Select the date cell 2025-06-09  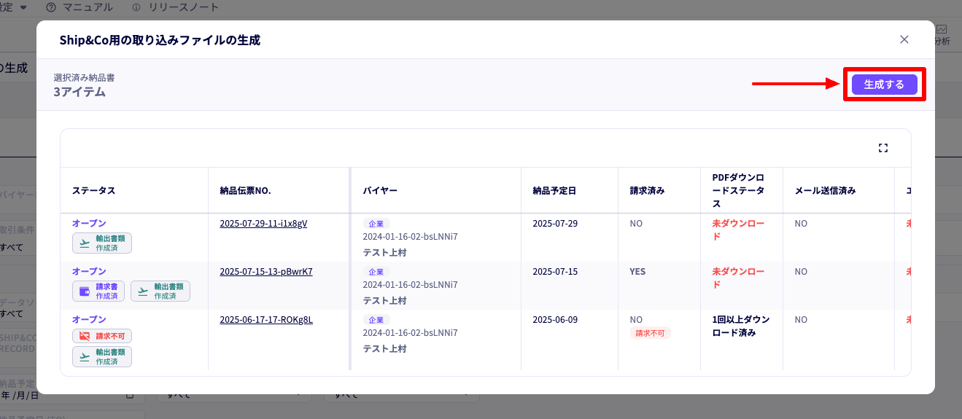pos(555,319)
